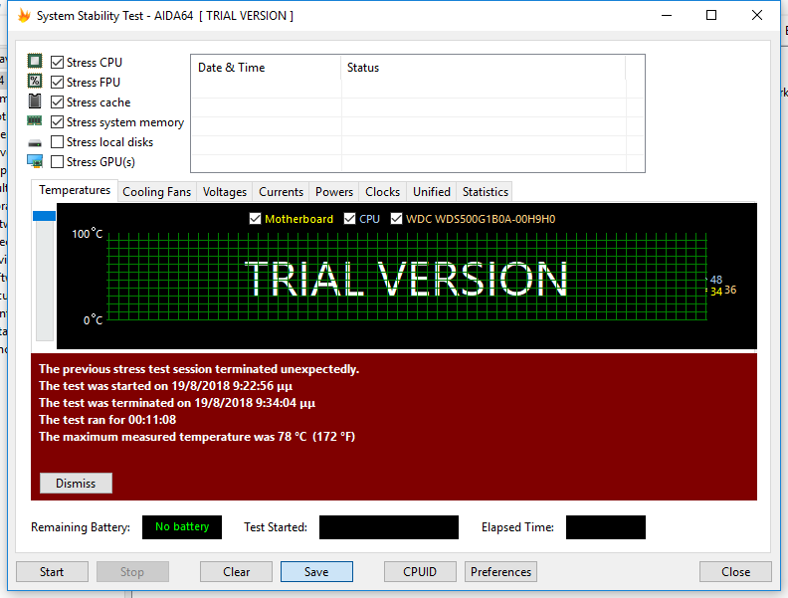Click the motherboard temperature value 34
This screenshot has height=598, width=788.
(716, 292)
